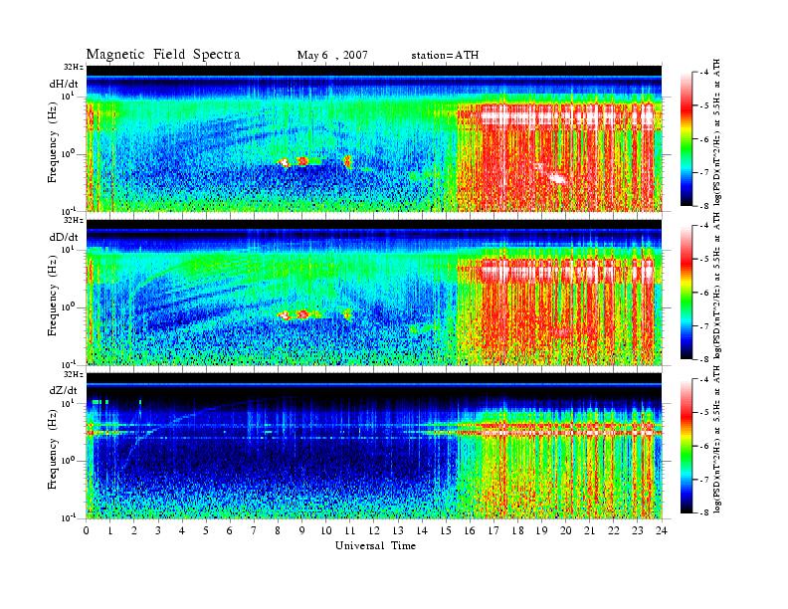Click the "23" tick on the time axis
The image size is (788, 609).
(x=638, y=531)
